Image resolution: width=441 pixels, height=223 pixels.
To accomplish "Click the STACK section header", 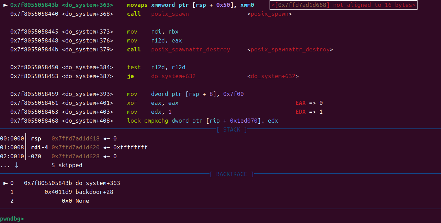I will 231,130.
